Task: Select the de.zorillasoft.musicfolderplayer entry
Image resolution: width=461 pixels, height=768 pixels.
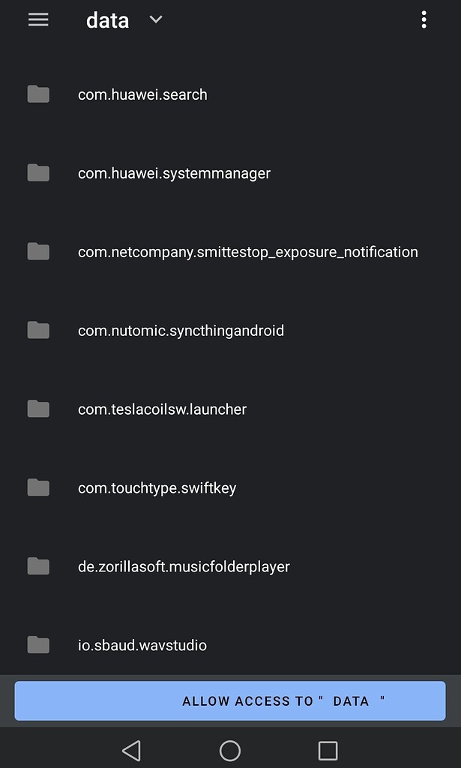Action: (x=184, y=566)
